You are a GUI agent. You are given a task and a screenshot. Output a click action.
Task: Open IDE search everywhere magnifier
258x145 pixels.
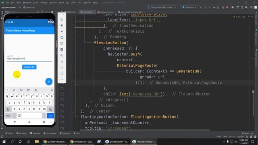[x=252, y=7]
